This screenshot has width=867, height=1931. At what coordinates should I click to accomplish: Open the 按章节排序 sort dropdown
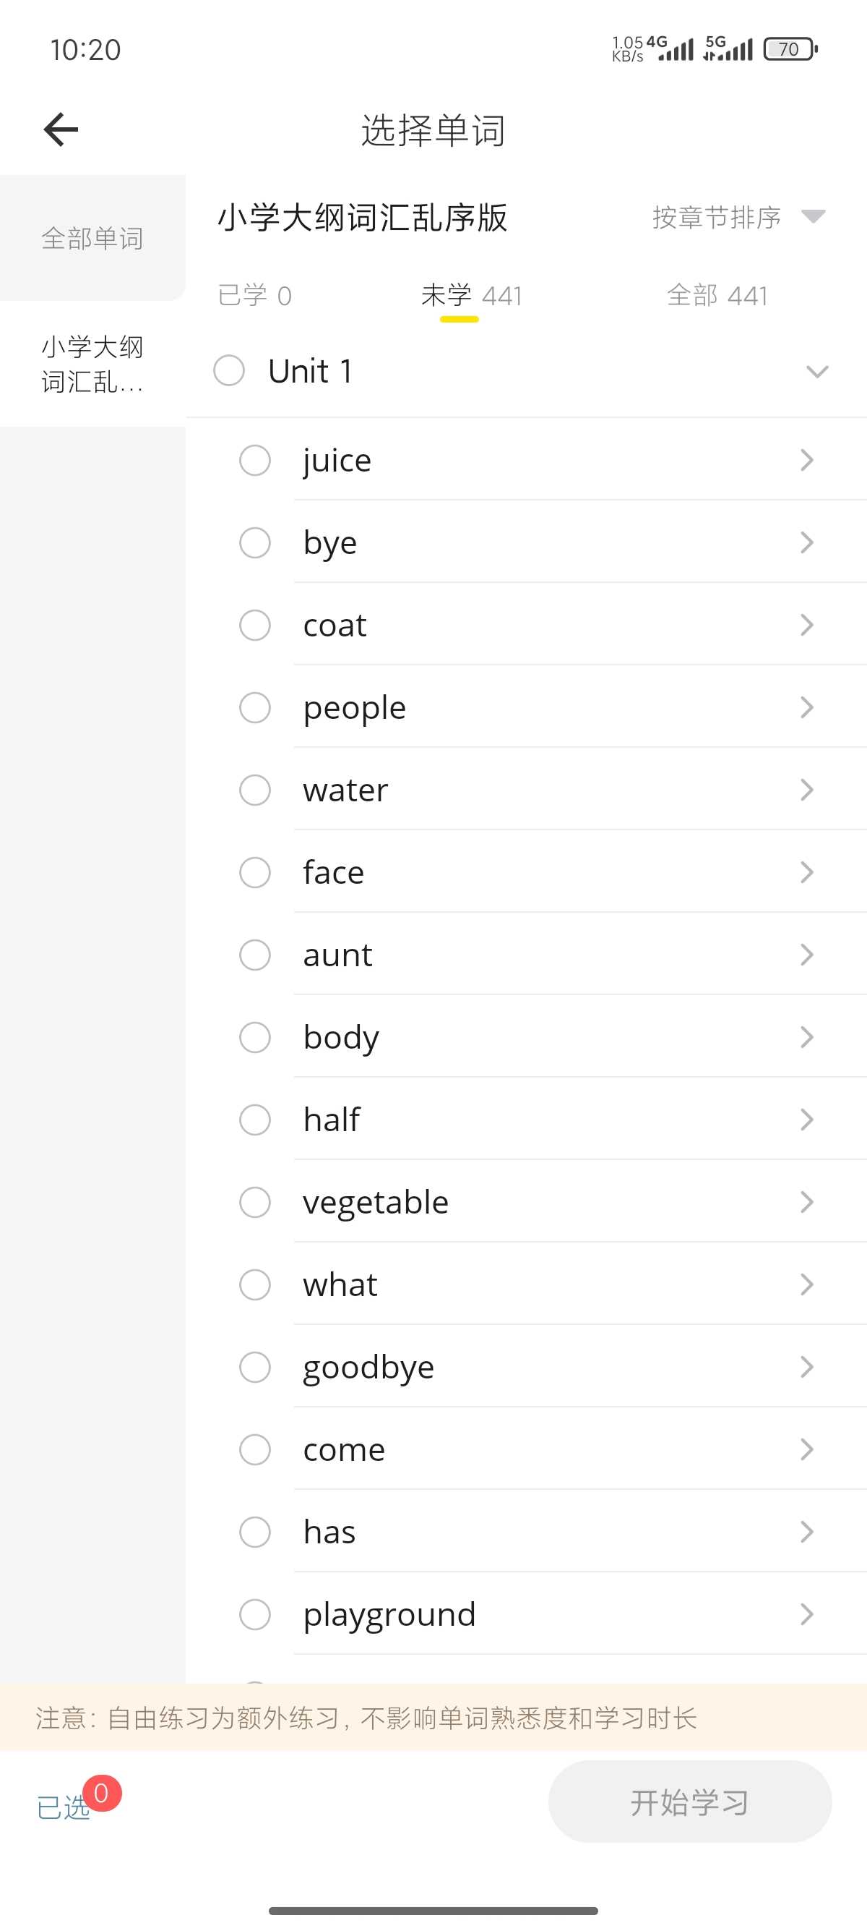point(738,218)
